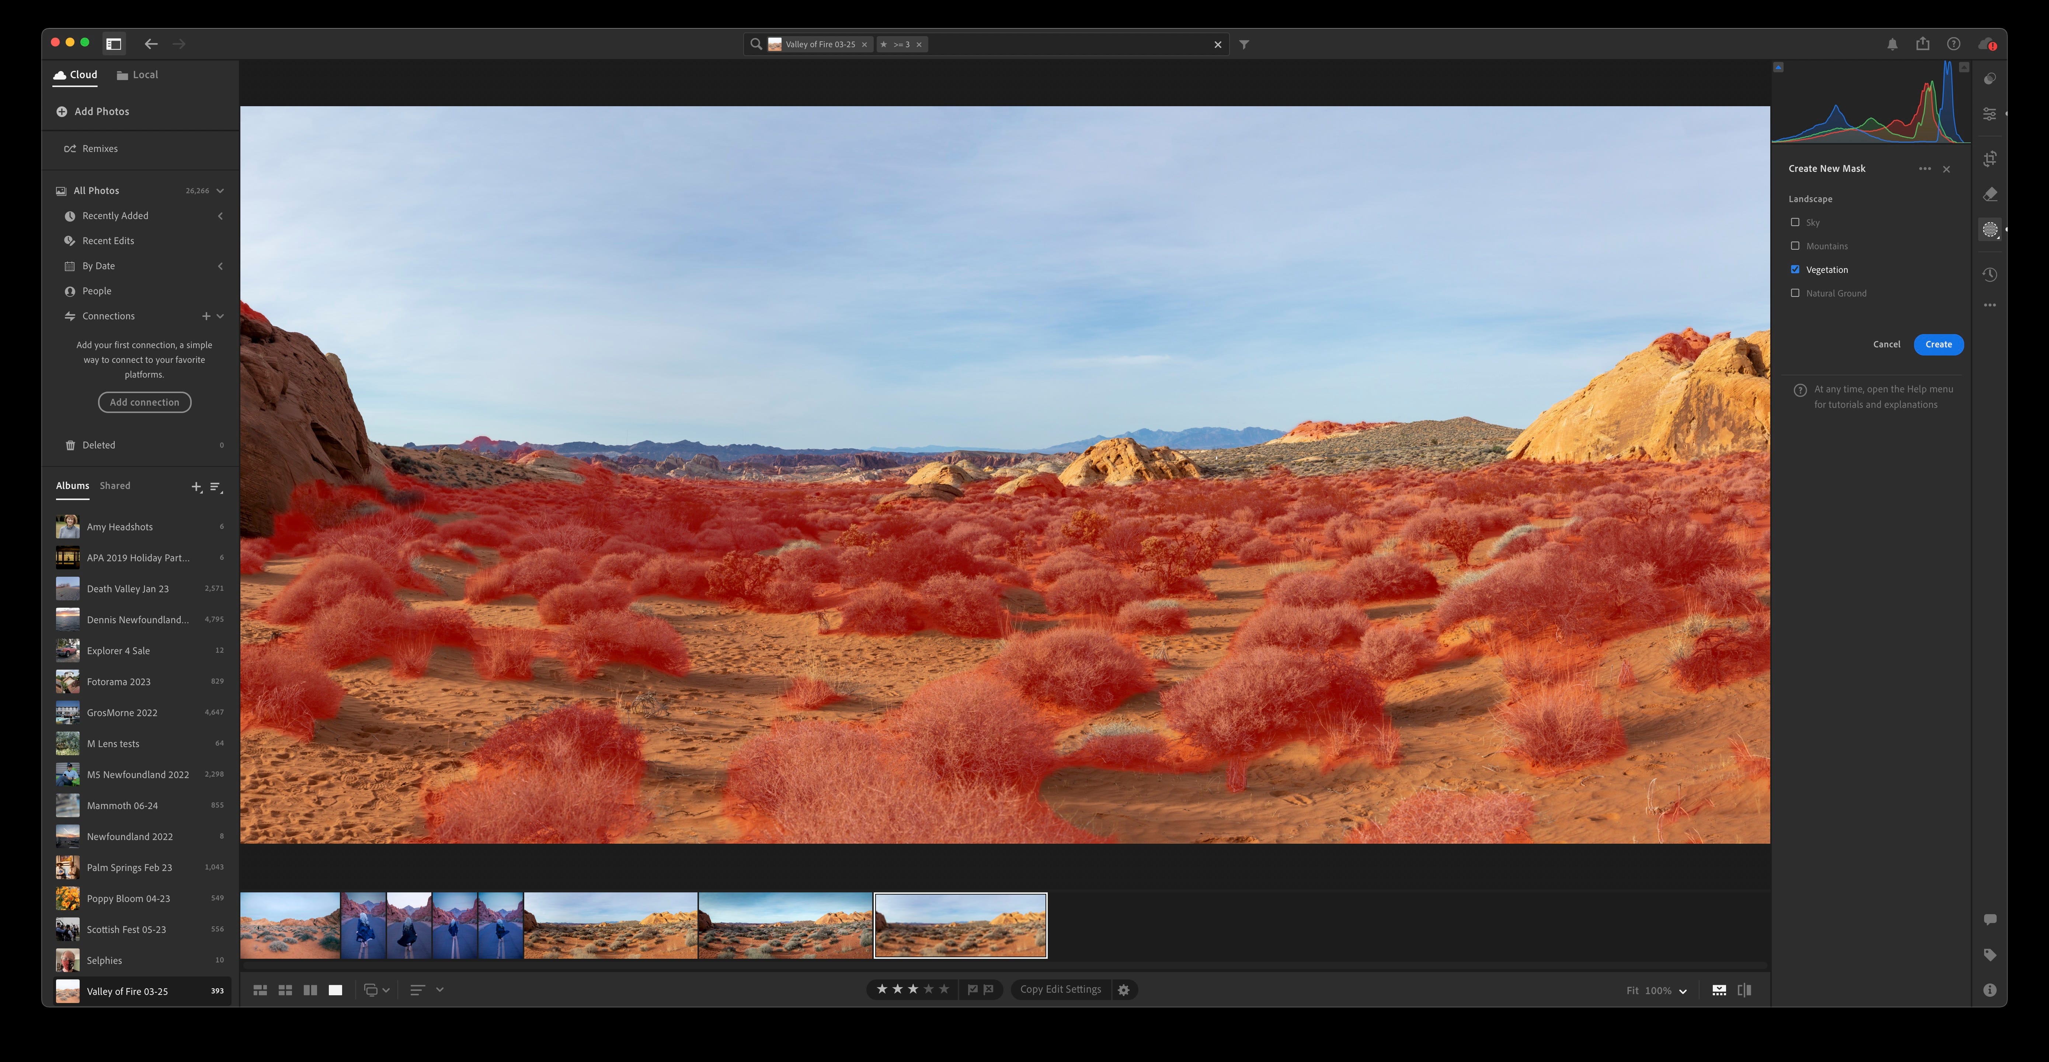Click the Create mask button
The width and height of the screenshot is (2049, 1062).
pyautogui.click(x=1938, y=344)
